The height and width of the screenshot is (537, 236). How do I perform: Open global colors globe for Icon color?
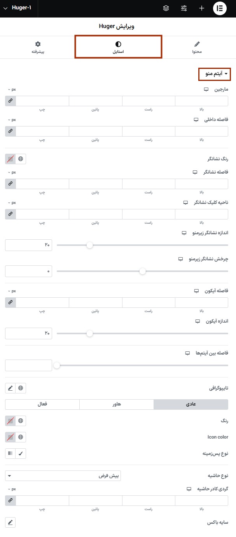20,437
